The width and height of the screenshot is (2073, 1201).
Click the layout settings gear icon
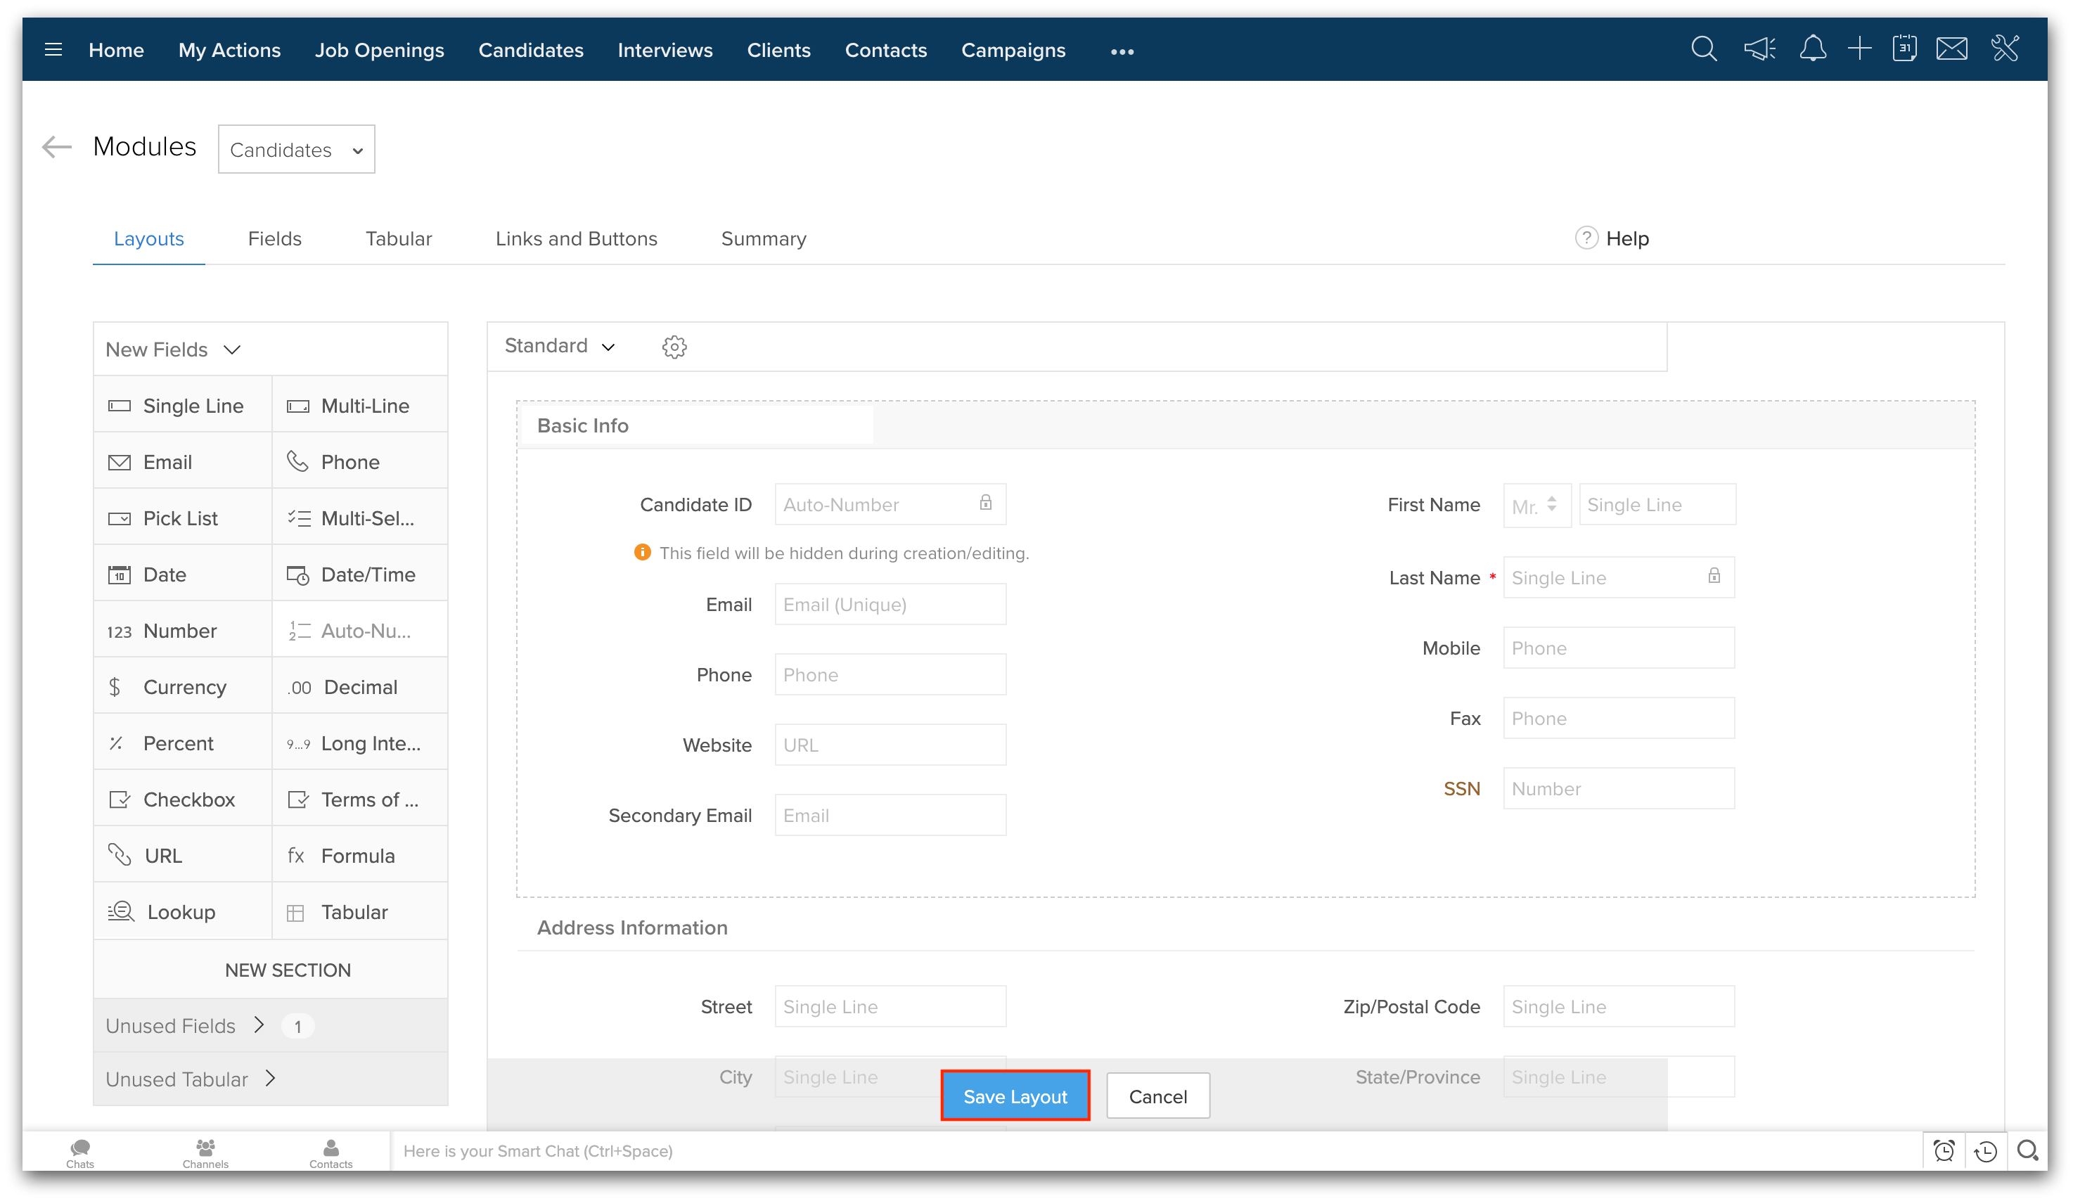tap(674, 347)
